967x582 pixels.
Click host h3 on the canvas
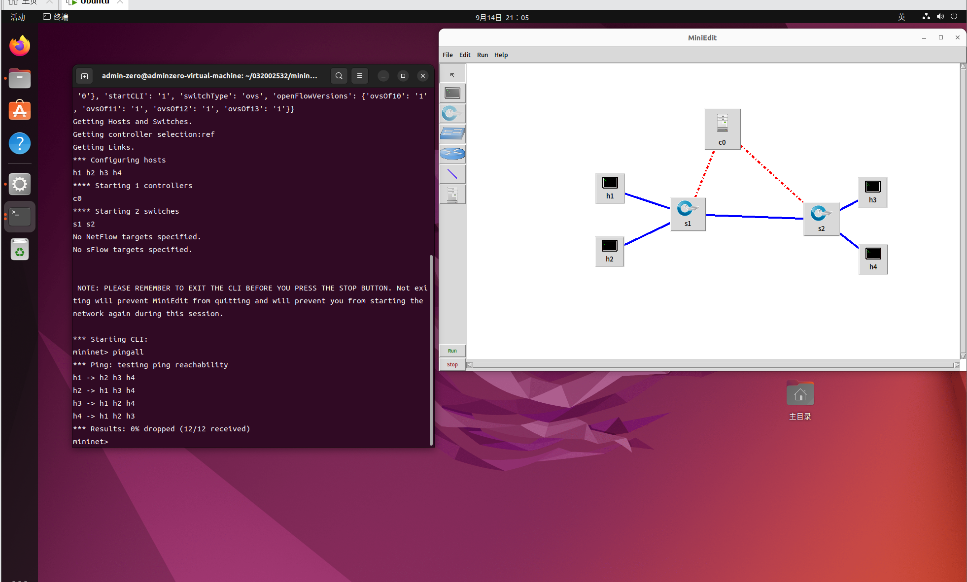point(872,191)
